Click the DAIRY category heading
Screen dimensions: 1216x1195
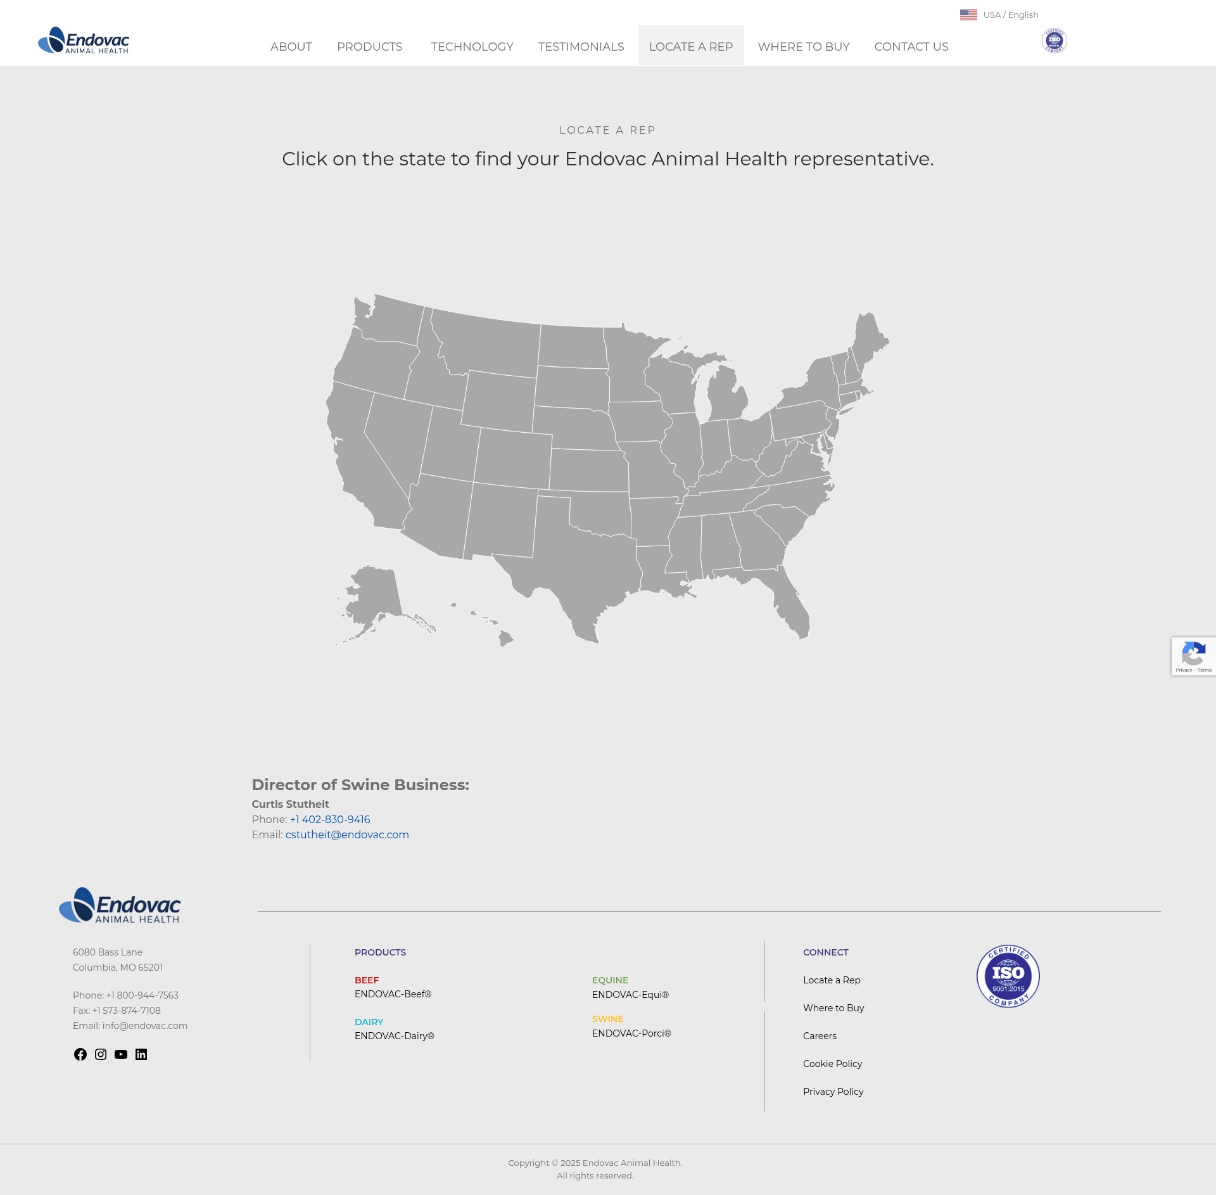(x=369, y=1022)
